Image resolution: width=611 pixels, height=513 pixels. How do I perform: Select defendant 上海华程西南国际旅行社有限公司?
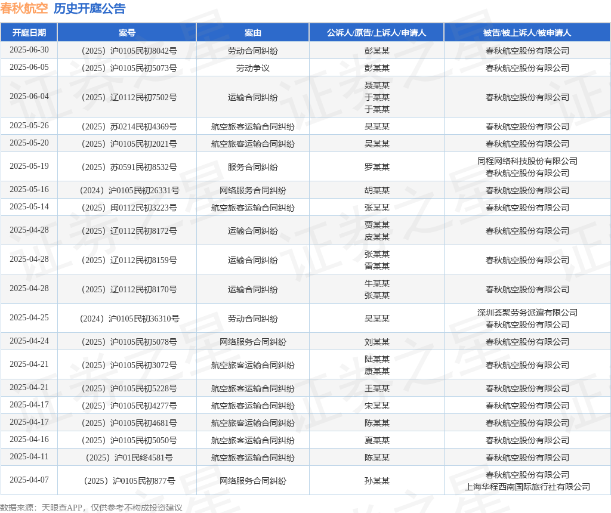pos(527,487)
